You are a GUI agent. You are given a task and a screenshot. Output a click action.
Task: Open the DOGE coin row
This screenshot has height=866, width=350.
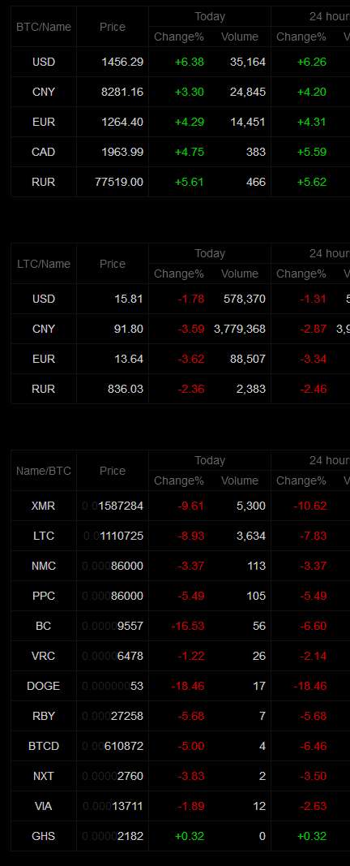point(180,686)
